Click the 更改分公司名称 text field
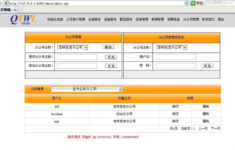This screenshot has height=150, width=235. 77,57
